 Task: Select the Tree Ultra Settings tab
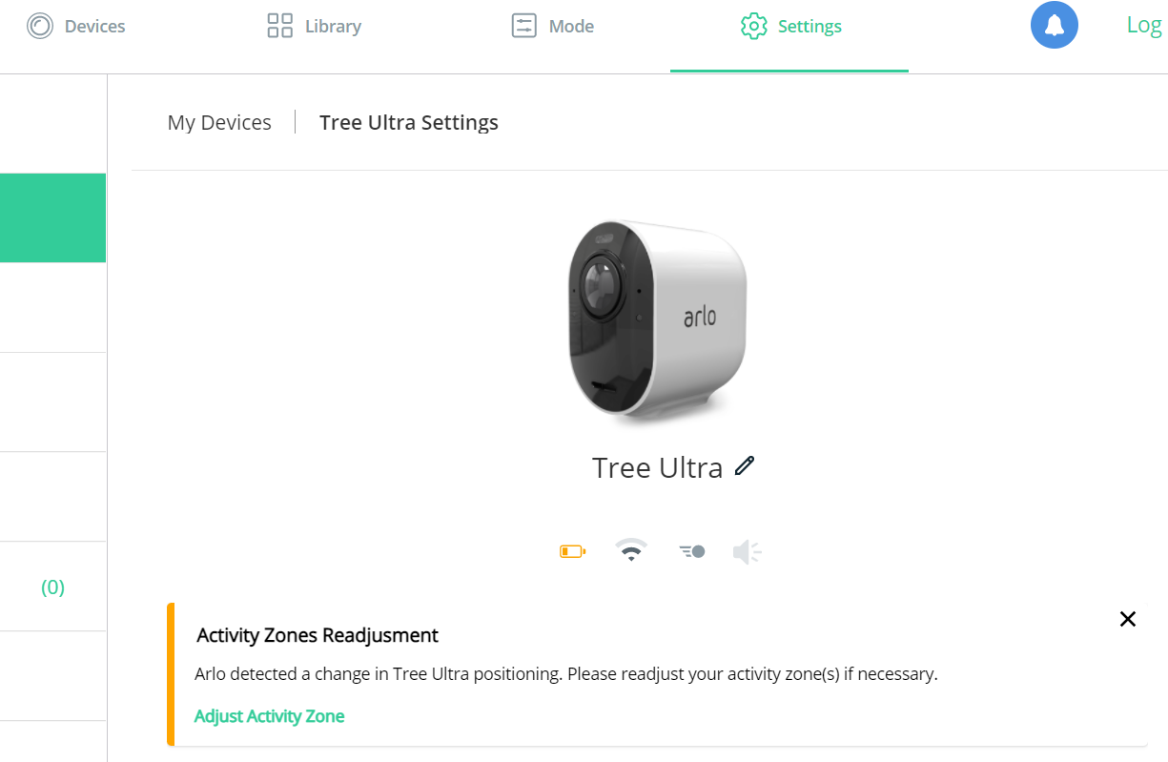tap(408, 122)
